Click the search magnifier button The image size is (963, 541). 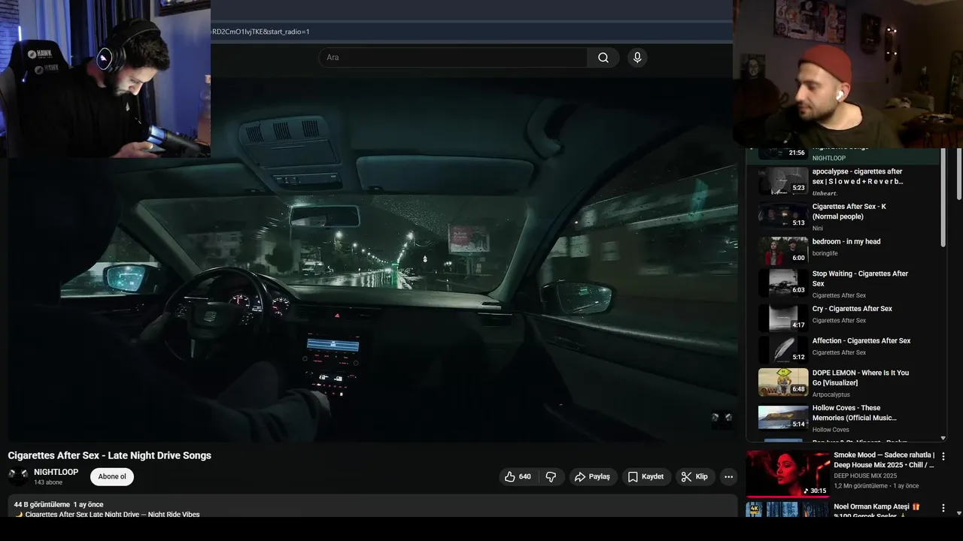coord(603,58)
